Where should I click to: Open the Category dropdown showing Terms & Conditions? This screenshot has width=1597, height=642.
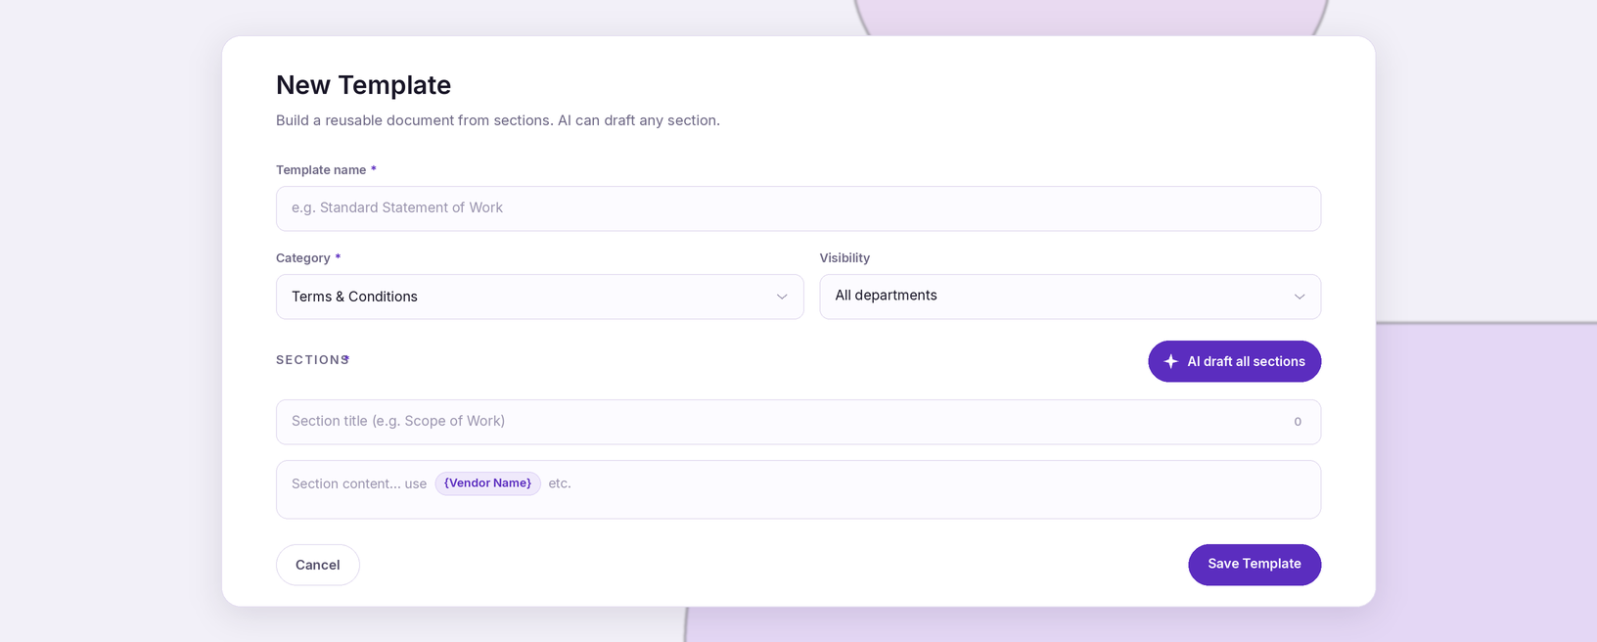point(540,297)
